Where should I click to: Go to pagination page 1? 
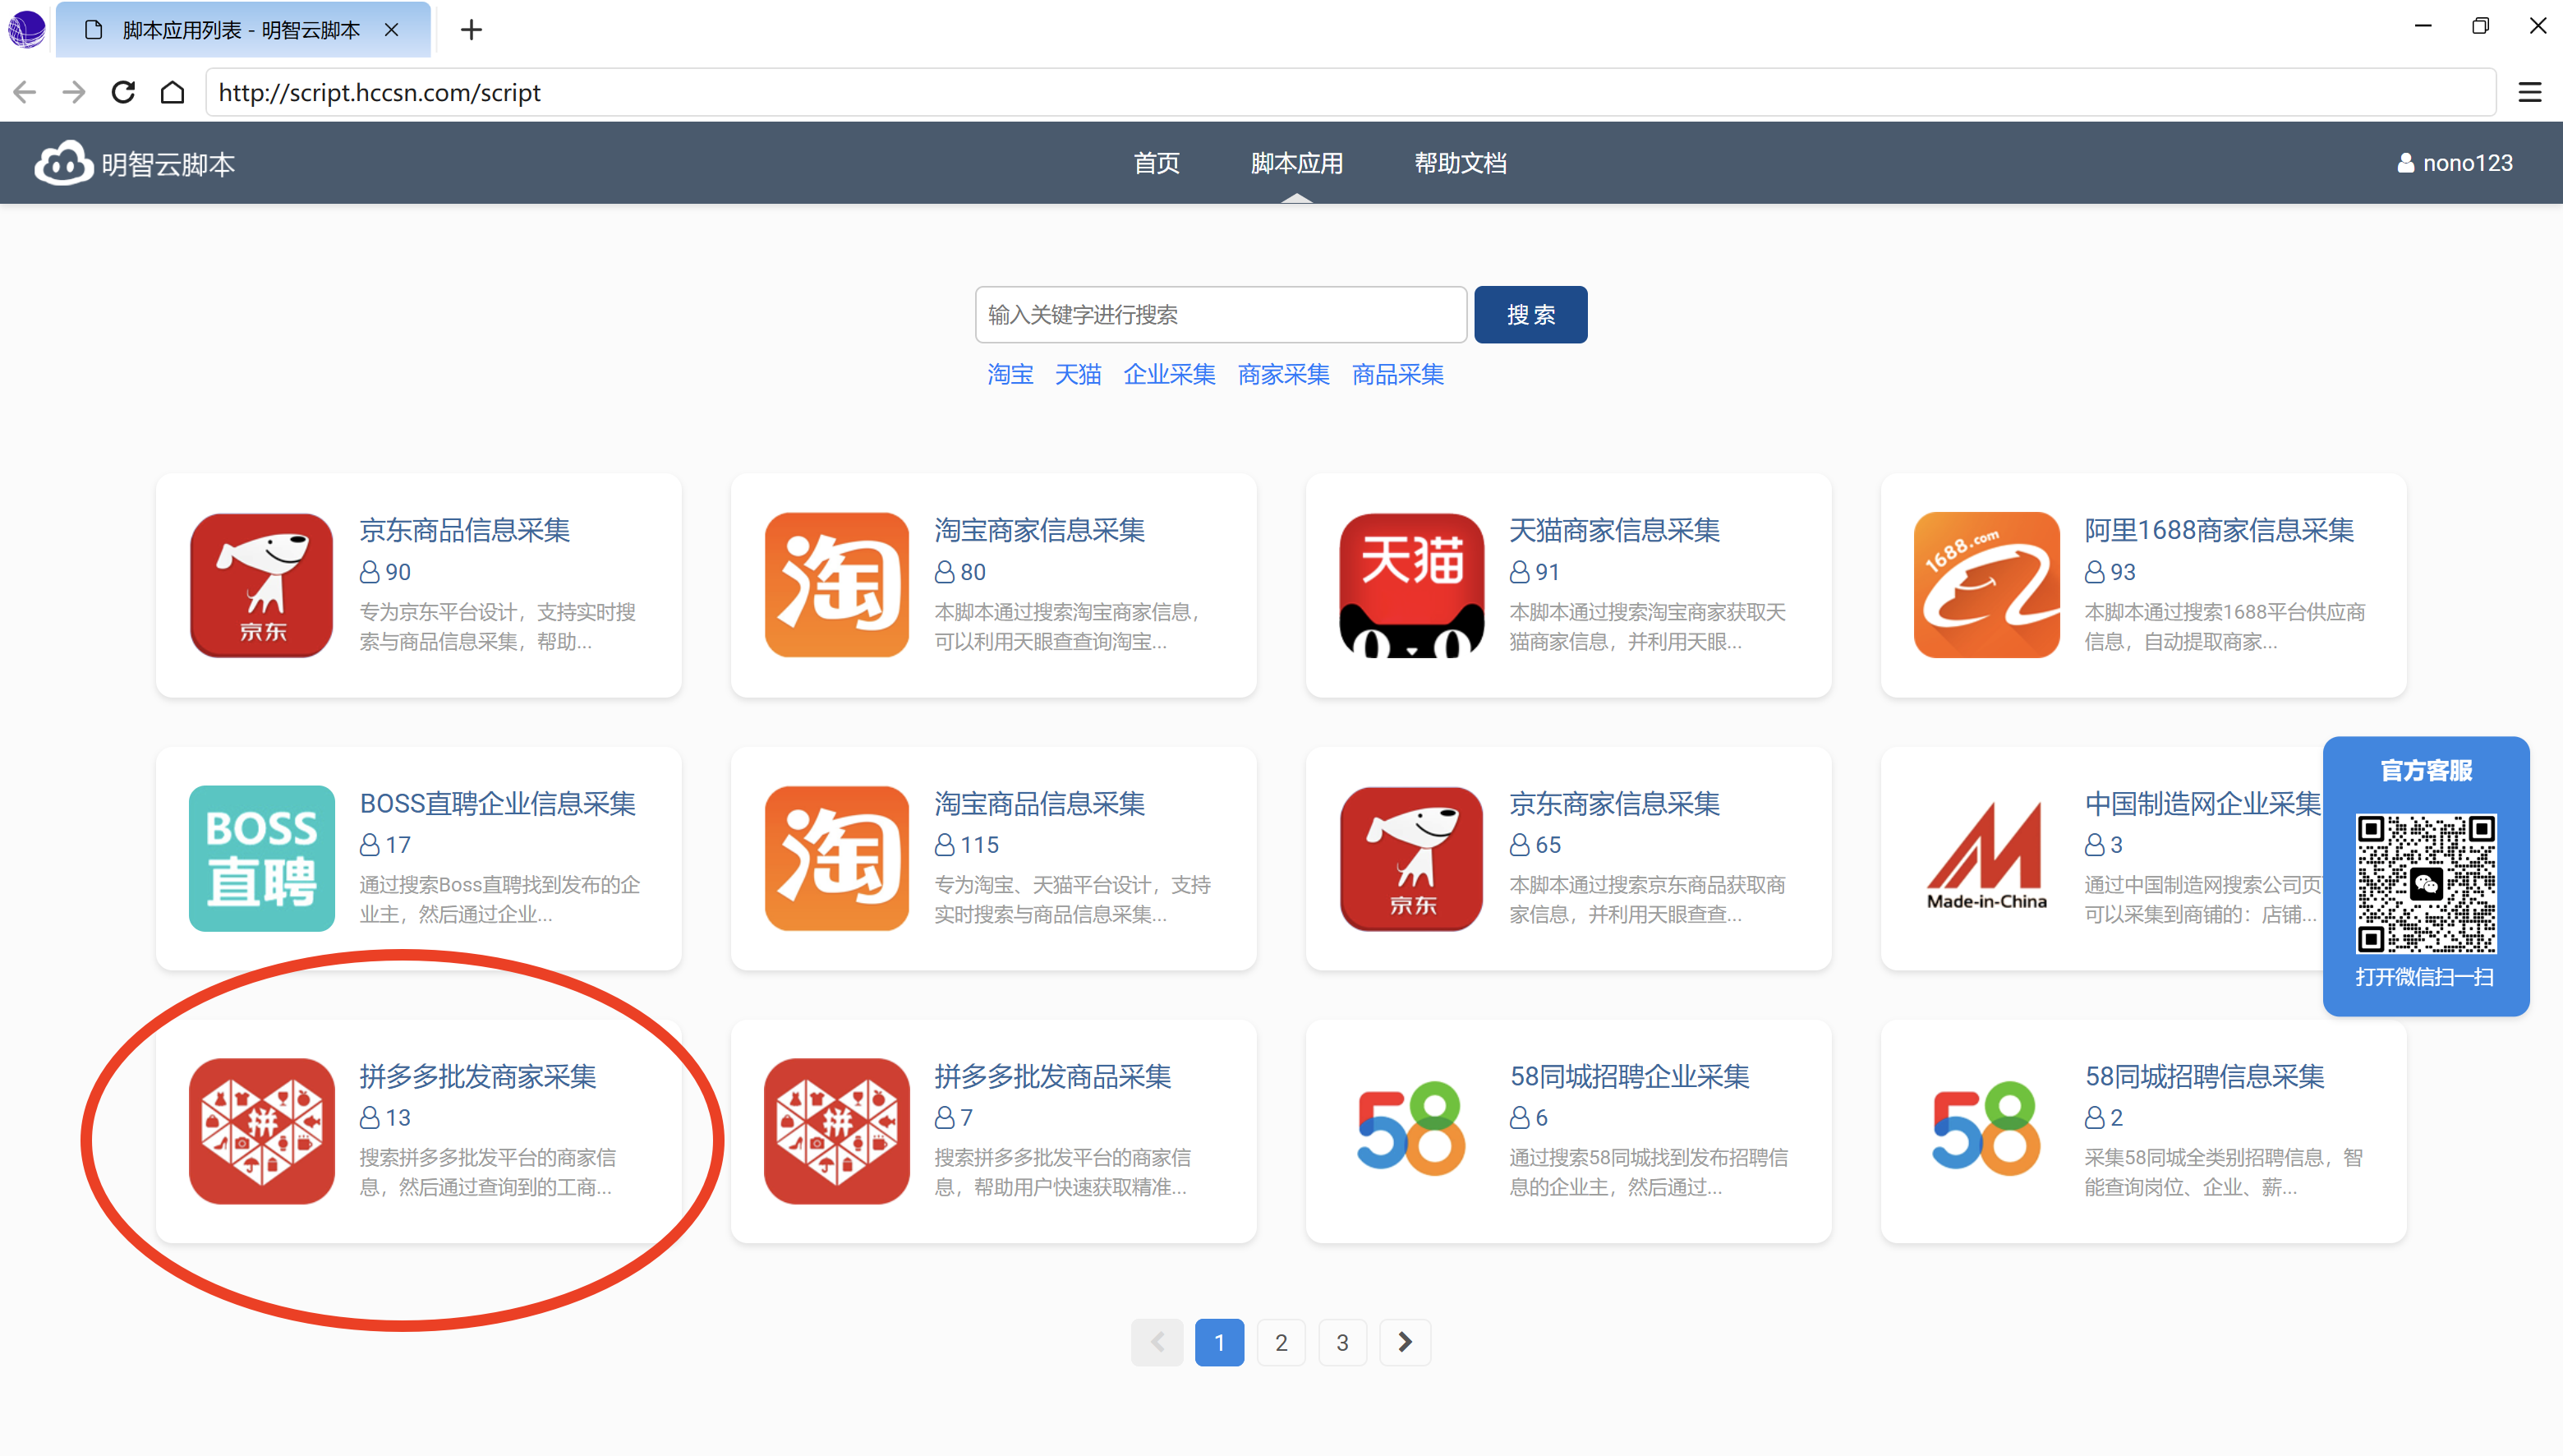click(x=1218, y=1342)
